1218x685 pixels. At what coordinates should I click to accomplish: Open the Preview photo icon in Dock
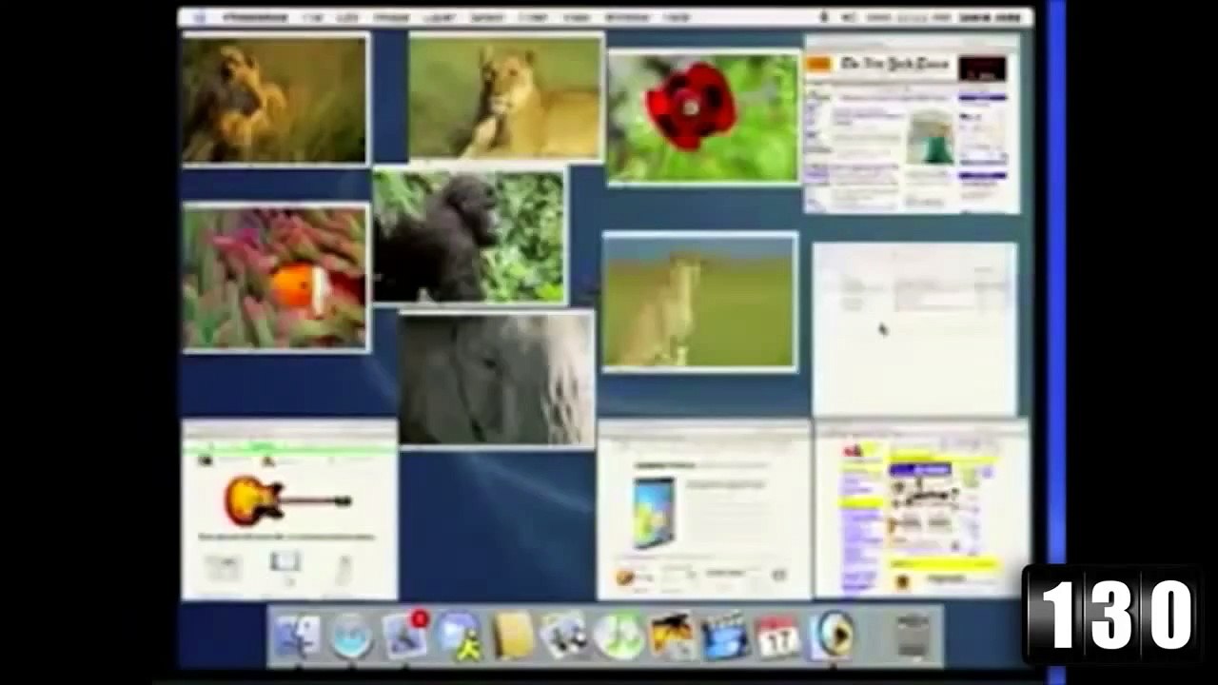[565, 636]
